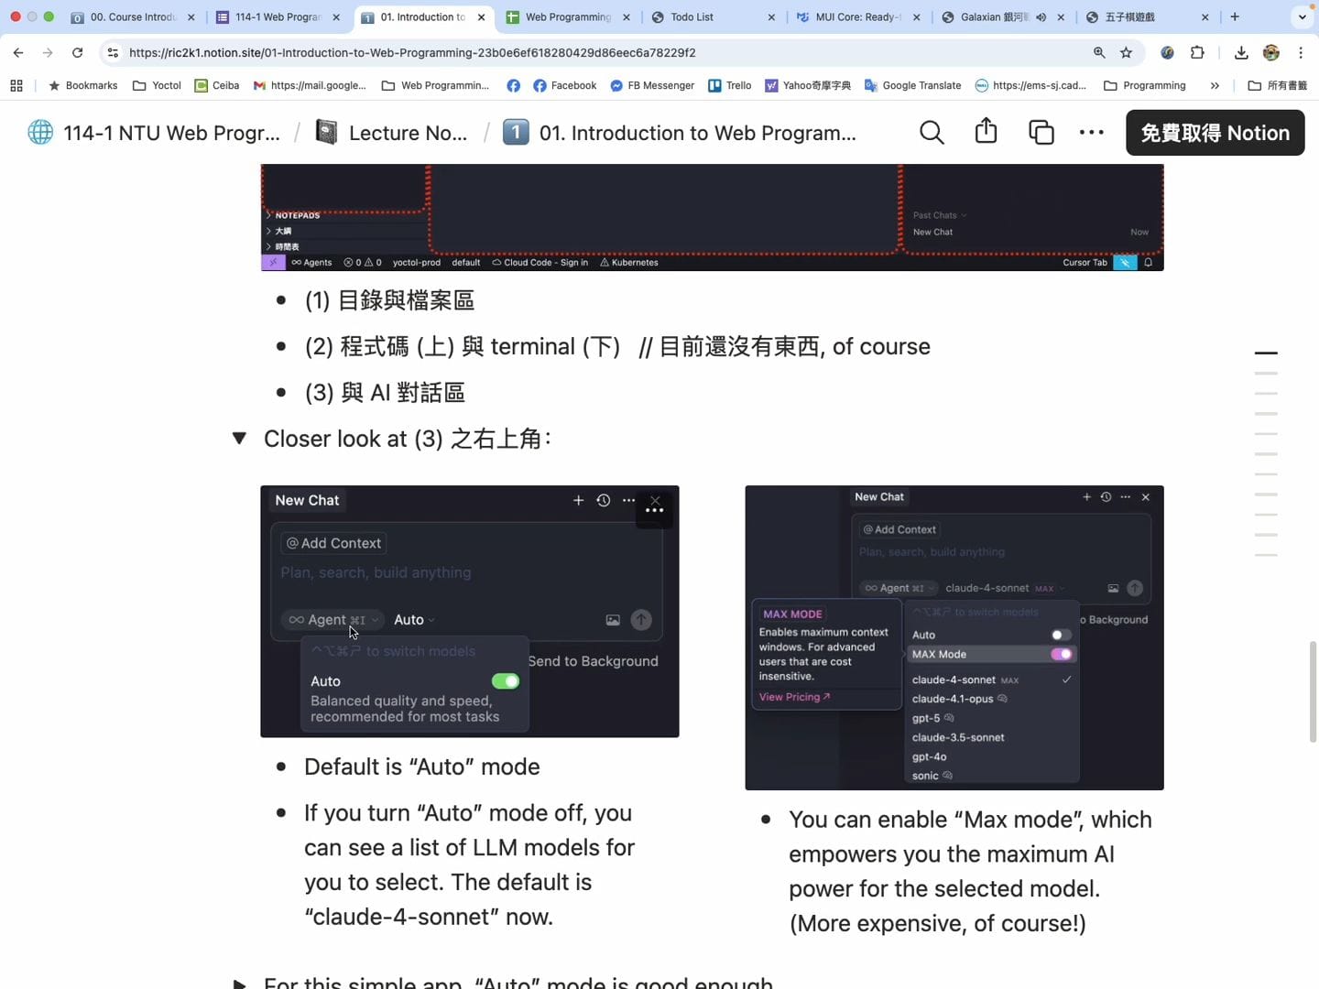The image size is (1319, 989).
Task: Open the browser extensions puzzle icon
Action: pyautogui.click(x=1198, y=52)
